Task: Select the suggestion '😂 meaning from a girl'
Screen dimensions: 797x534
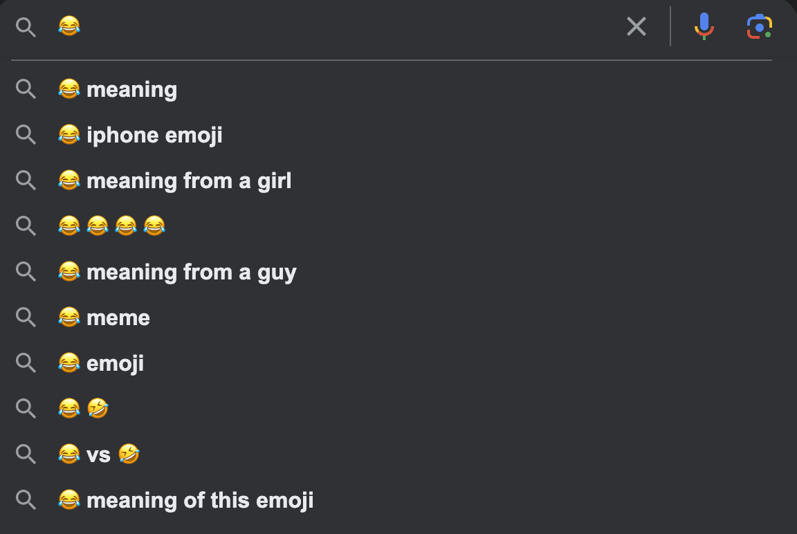Action: tap(174, 181)
